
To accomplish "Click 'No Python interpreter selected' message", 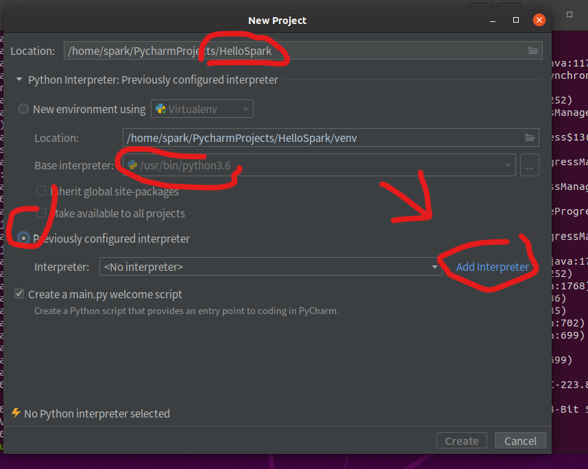I will tap(97, 413).
